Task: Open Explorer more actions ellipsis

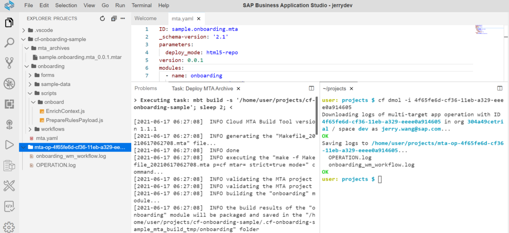Action: pyautogui.click(x=123, y=19)
